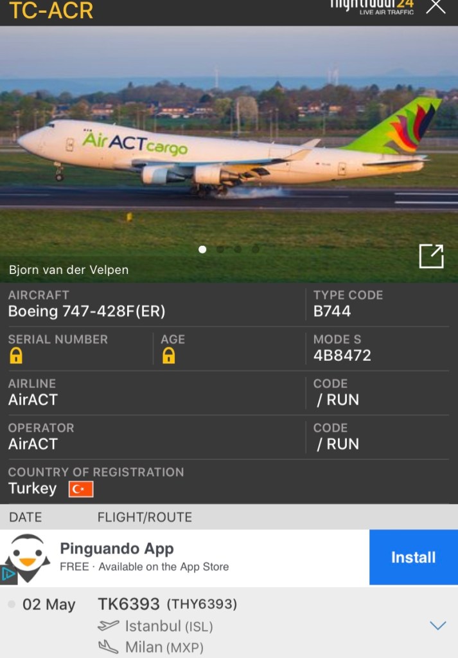The height and width of the screenshot is (658, 458).
Task: Tap the Serial Number lock icon
Action: point(16,356)
